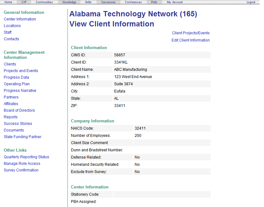Click Alabama Technology Network (165) title
This screenshot has height=207, width=264.
click(x=133, y=14)
